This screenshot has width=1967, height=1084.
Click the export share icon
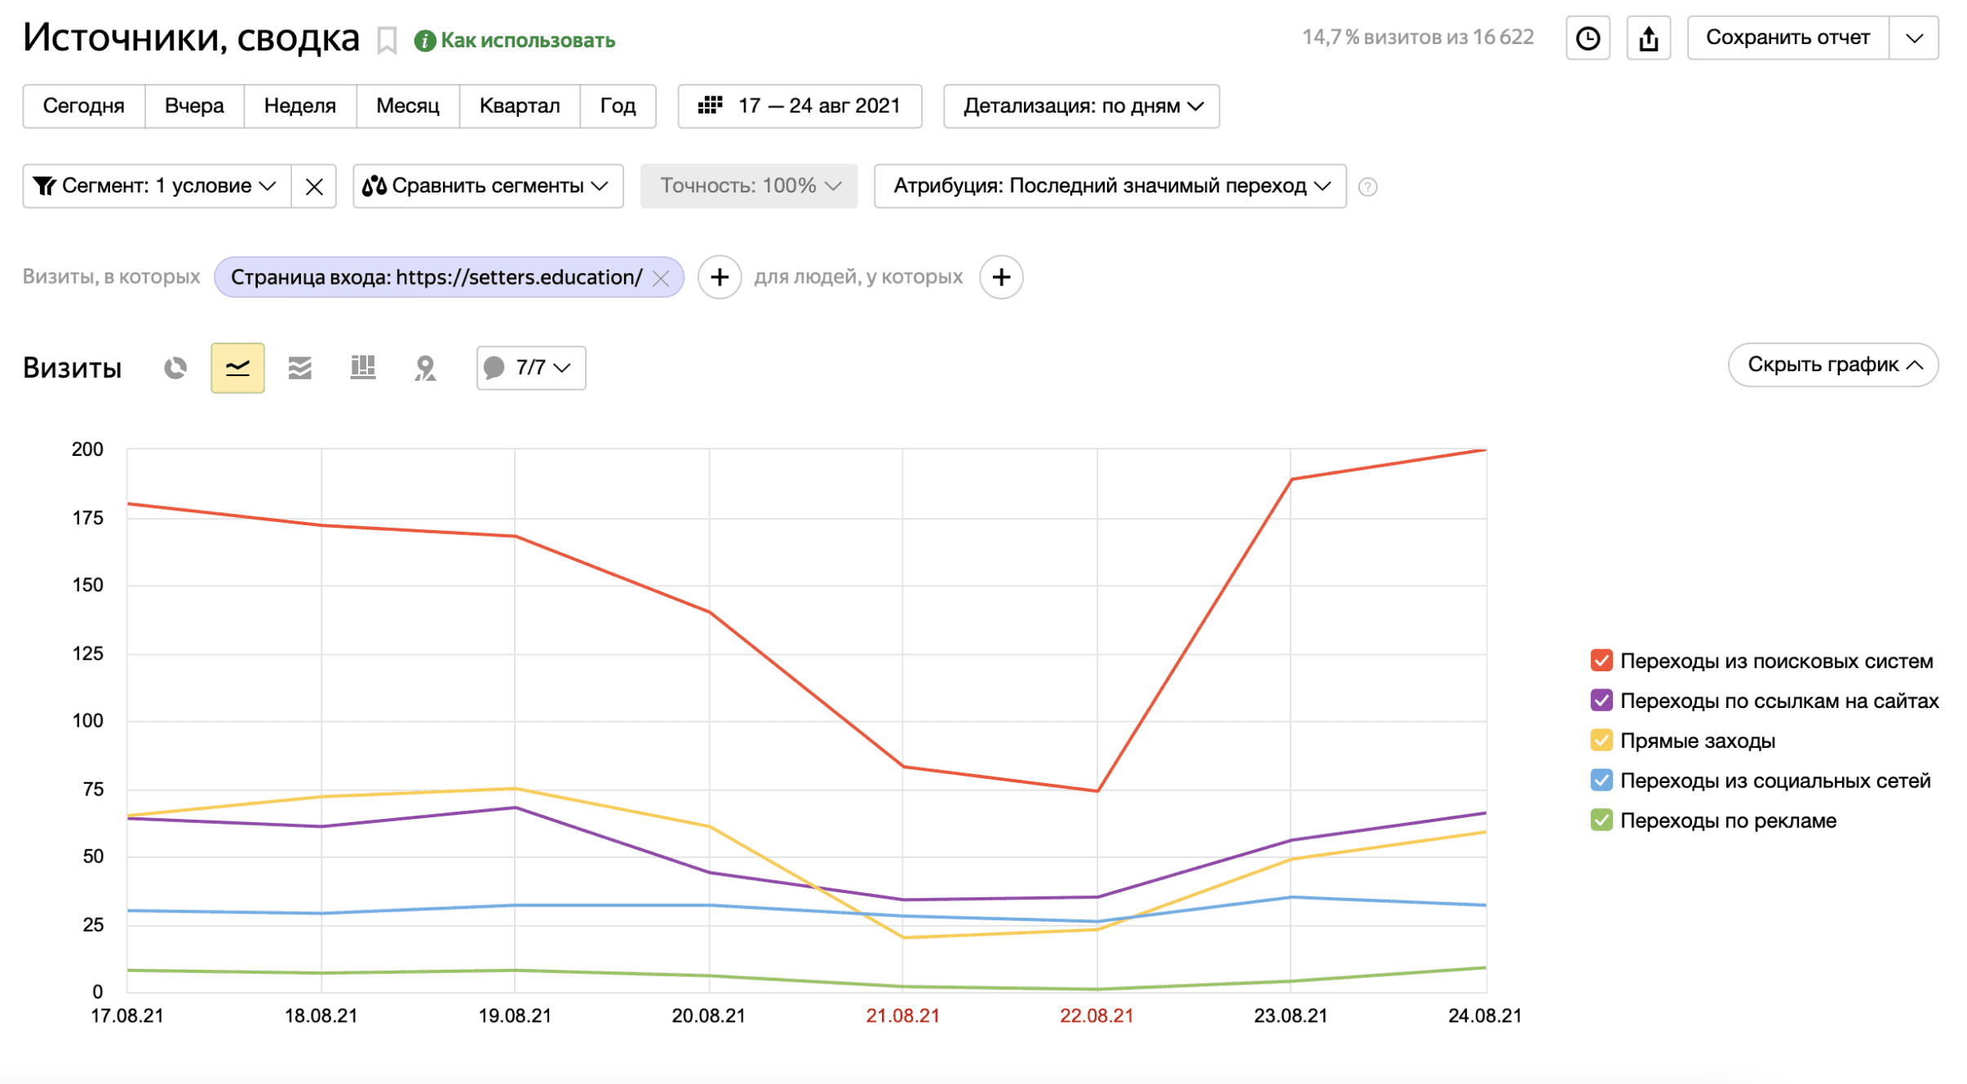click(x=1648, y=38)
